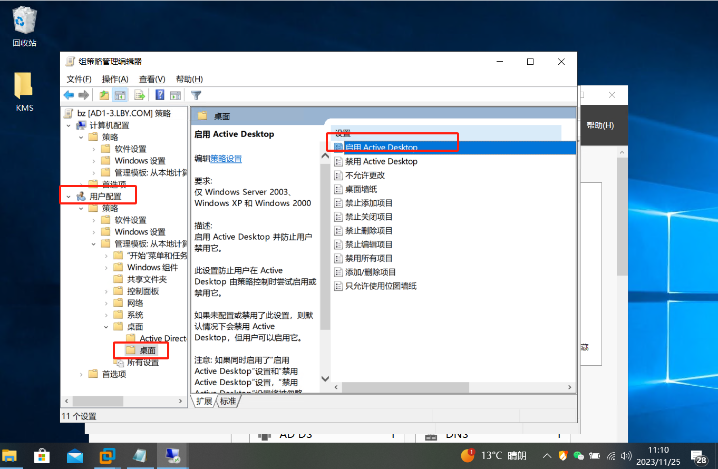The height and width of the screenshot is (469, 718).
Task: Click the blue Back arrow toolbar icon
Action: tap(69, 95)
